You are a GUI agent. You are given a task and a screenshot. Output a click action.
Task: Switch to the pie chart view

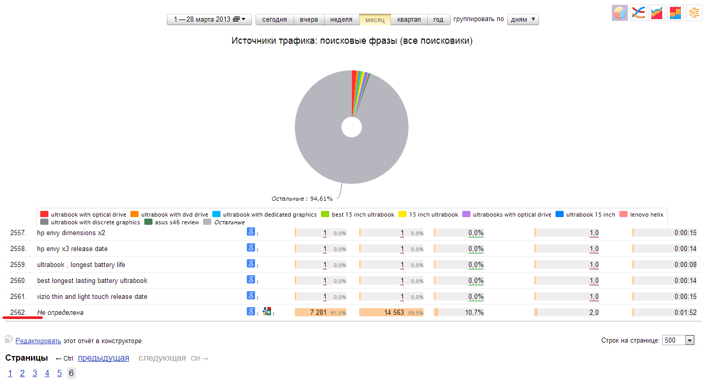[620, 13]
